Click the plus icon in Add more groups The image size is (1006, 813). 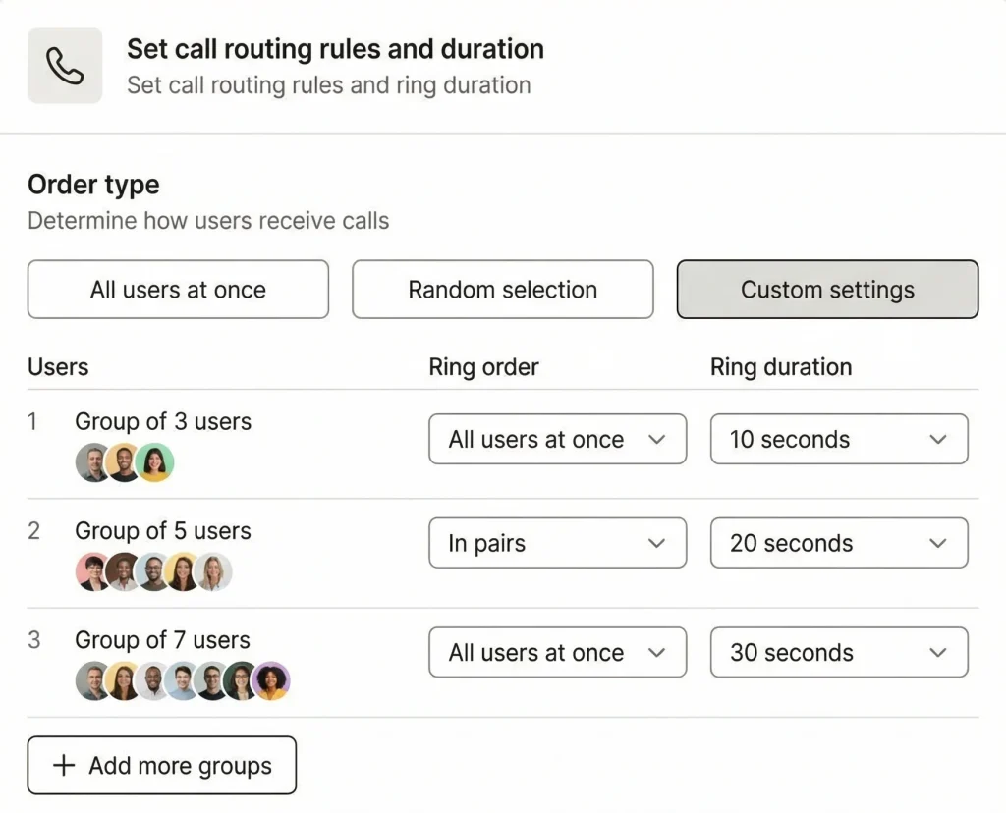point(64,766)
